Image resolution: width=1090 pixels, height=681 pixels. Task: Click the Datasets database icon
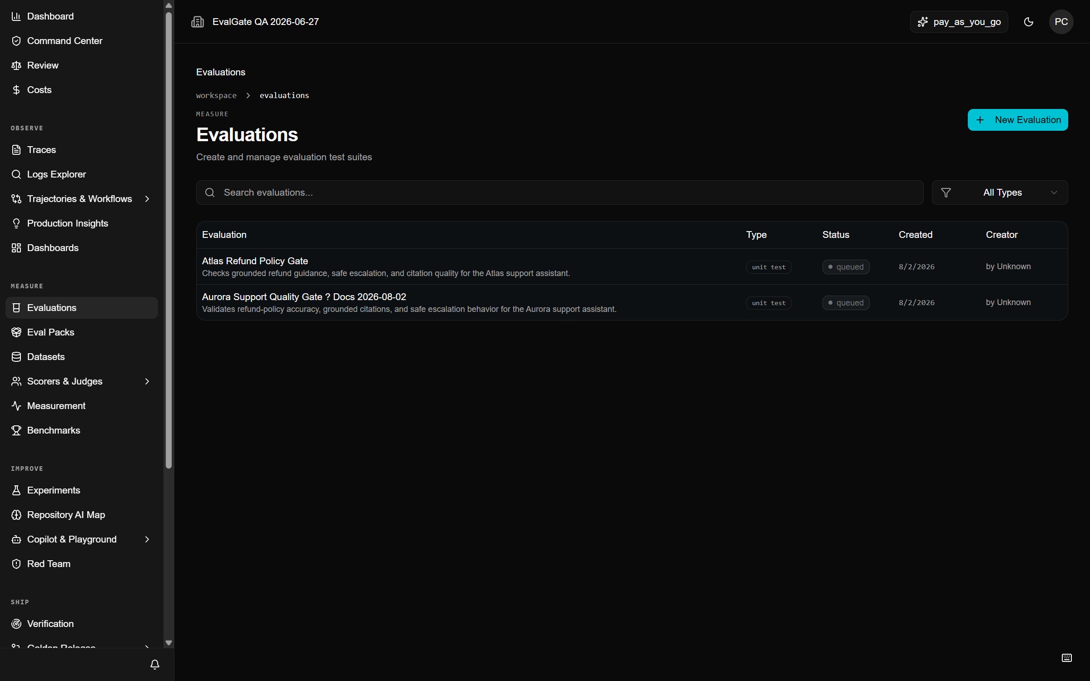pos(16,357)
